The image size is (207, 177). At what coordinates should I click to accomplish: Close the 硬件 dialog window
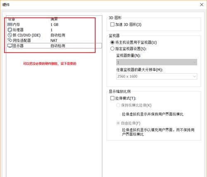202,5
